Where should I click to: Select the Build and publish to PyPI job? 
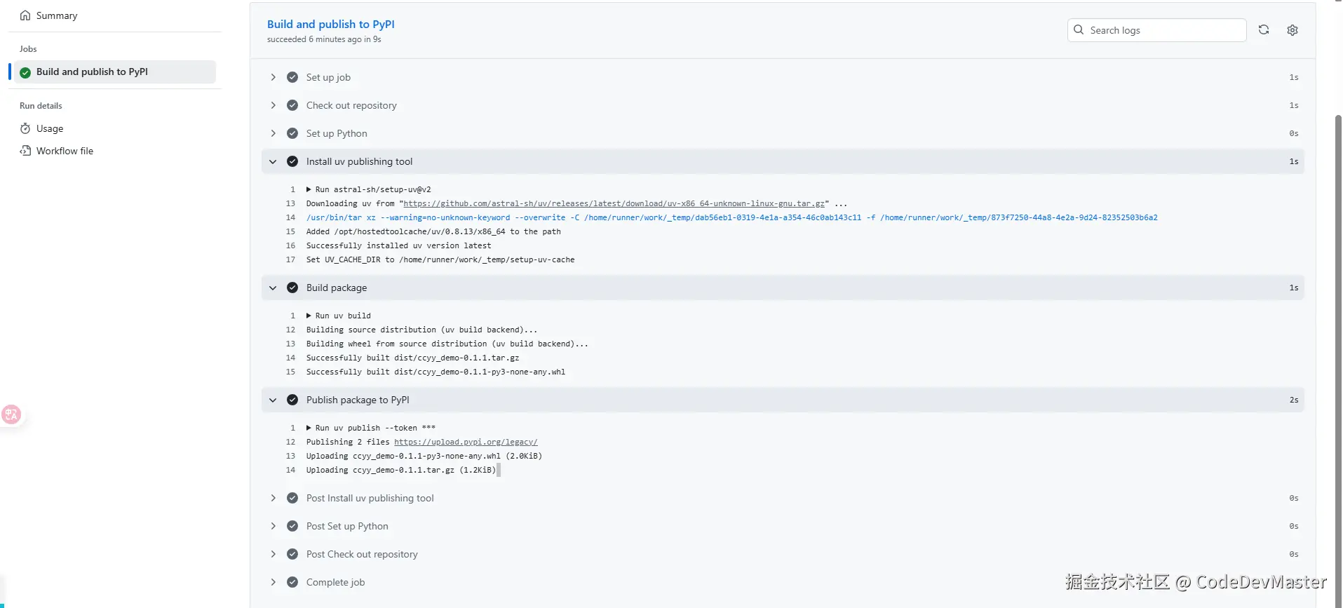pos(92,72)
